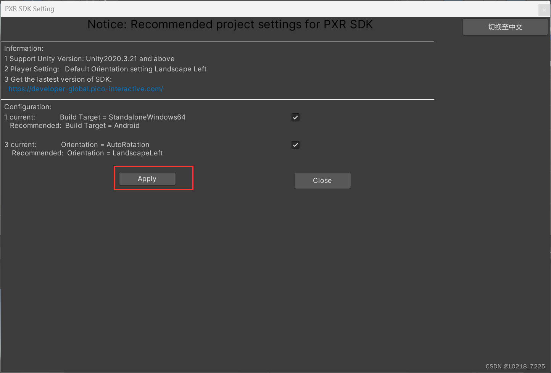This screenshot has width=551, height=373.
Task: Select the Information section text
Action: click(x=24, y=48)
